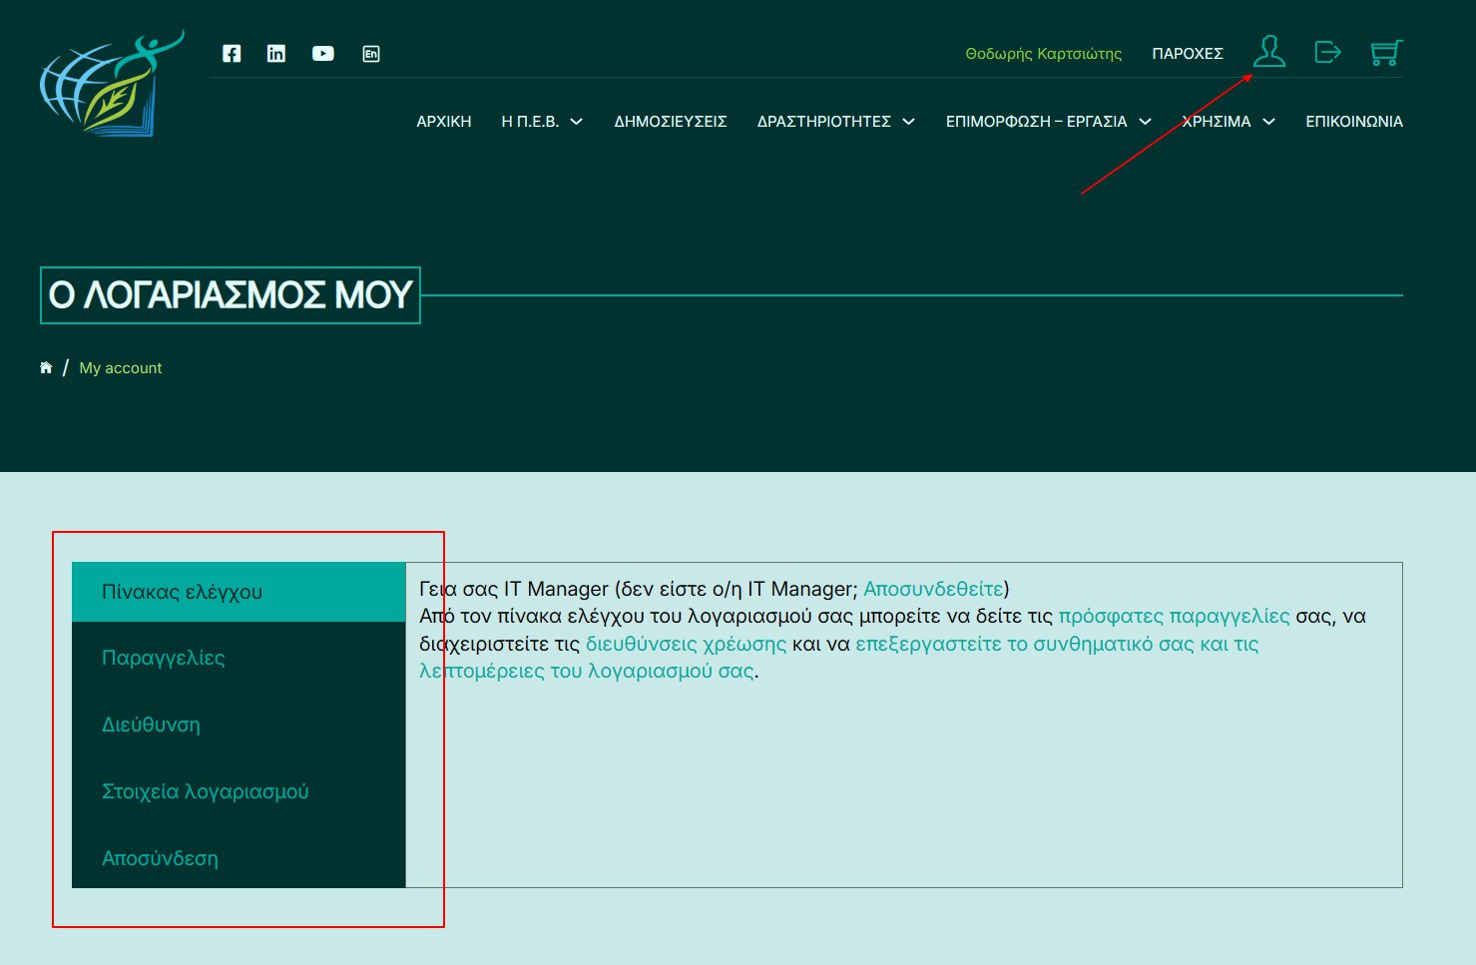Open the YouTube channel icon
The image size is (1476, 965).
pyautogui.click(x=322, y=54)
